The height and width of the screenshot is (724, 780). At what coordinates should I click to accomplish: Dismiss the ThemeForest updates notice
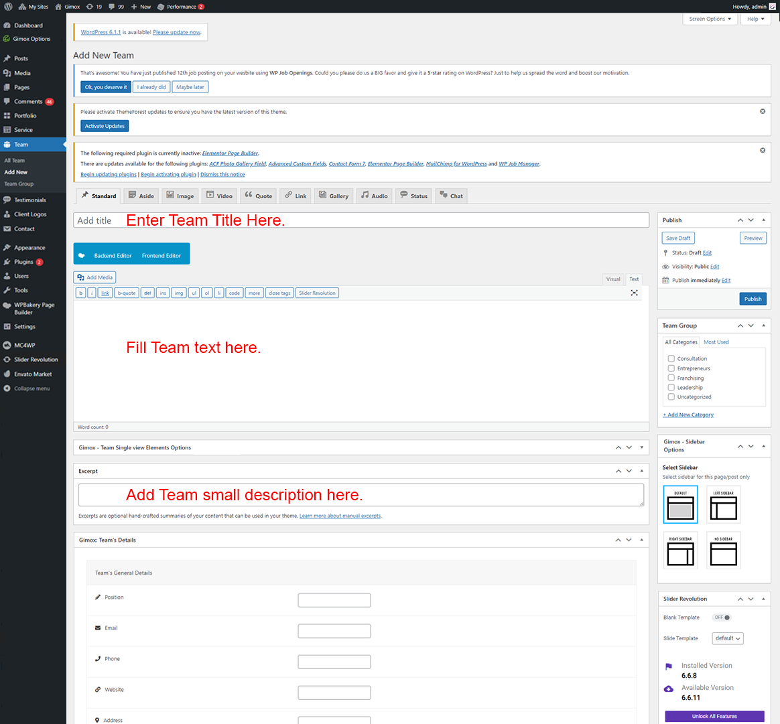[763, 111]
